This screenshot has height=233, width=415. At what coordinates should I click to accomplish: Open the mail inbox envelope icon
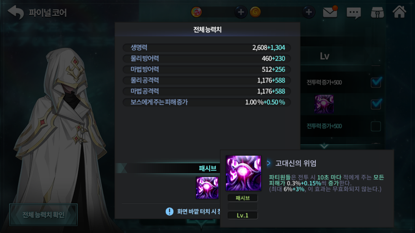(330, 12)
